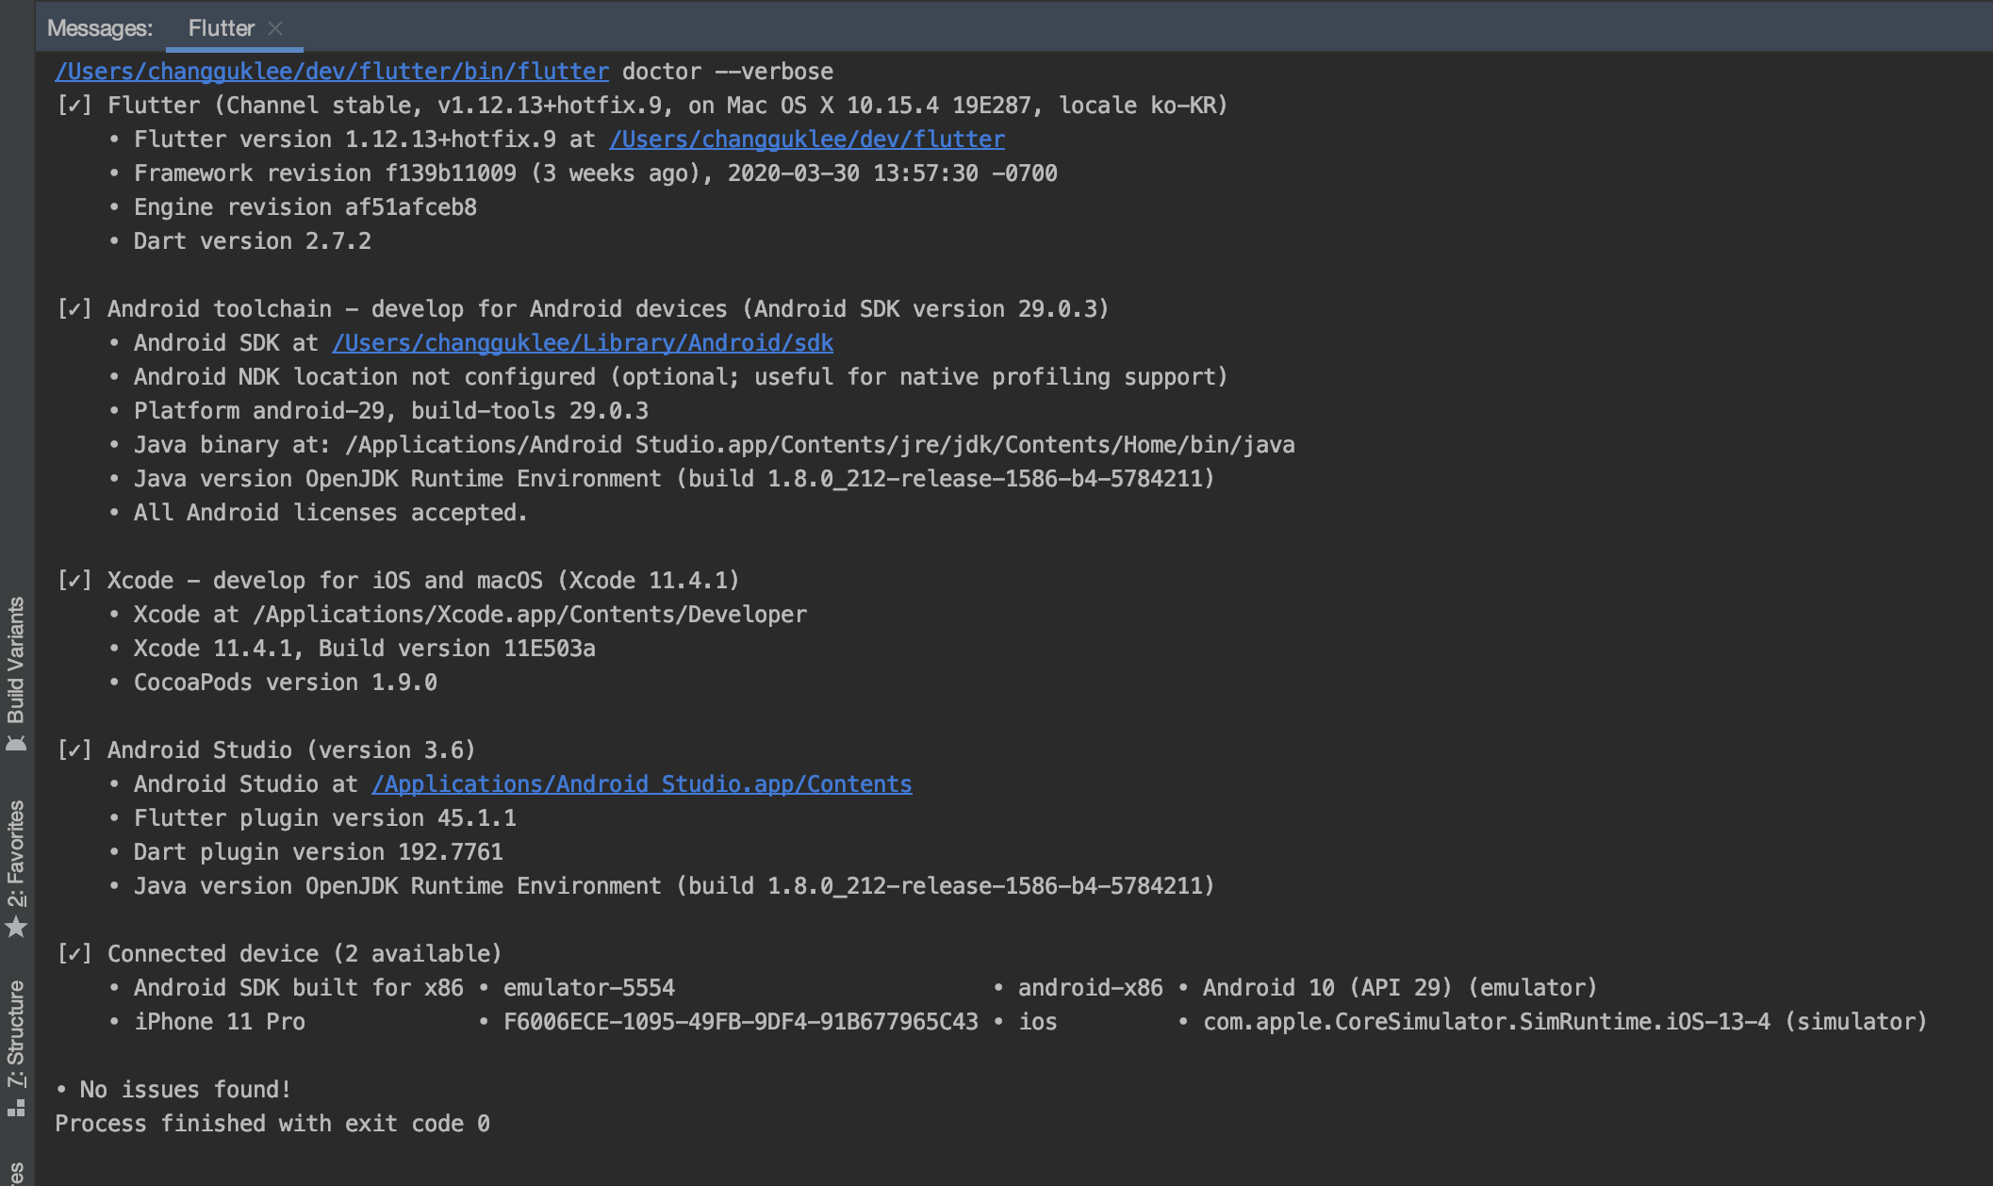Click the Android icon for Build Variants
Viewport: 1993px width, 1186px height.
pyautogui.click(x=16, y=744)
